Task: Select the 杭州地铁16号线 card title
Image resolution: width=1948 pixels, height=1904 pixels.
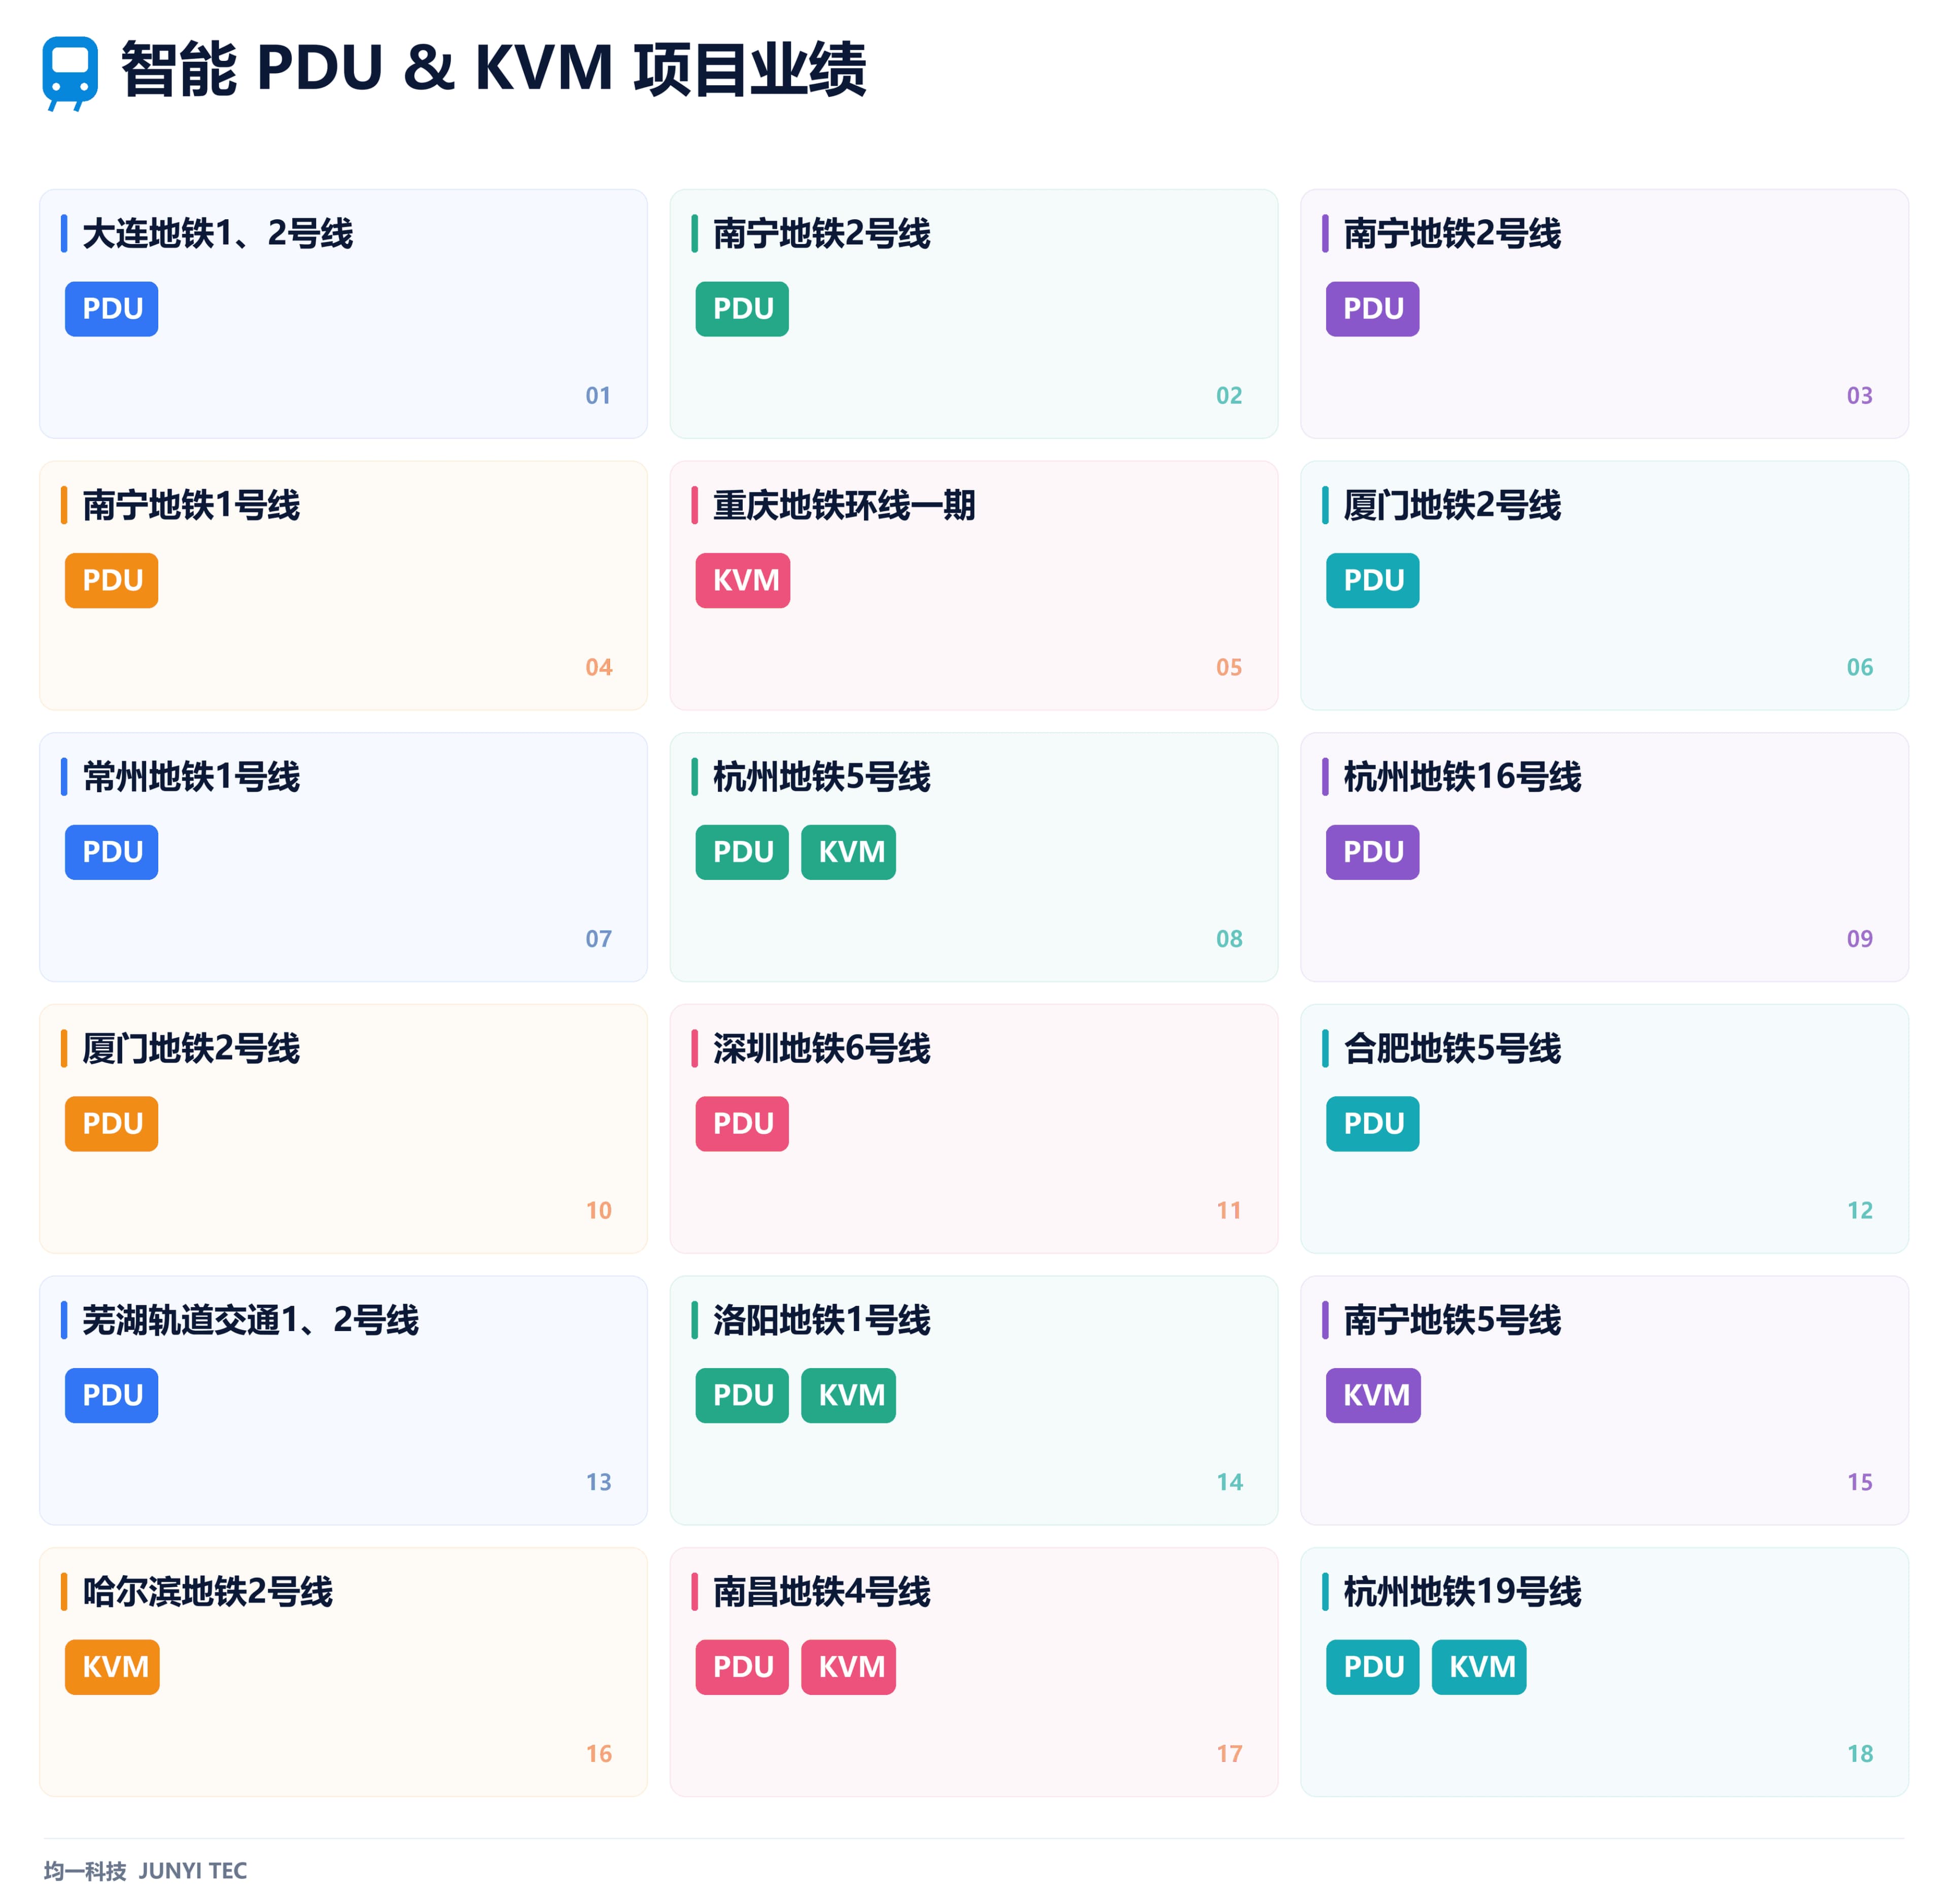Action: [x=1462, y=777]
